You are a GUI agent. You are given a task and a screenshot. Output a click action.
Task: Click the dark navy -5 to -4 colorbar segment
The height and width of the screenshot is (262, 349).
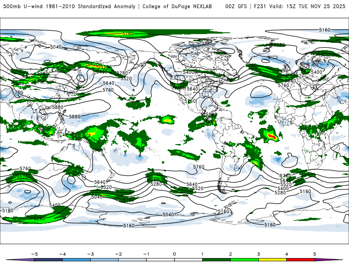click(48, 260)
